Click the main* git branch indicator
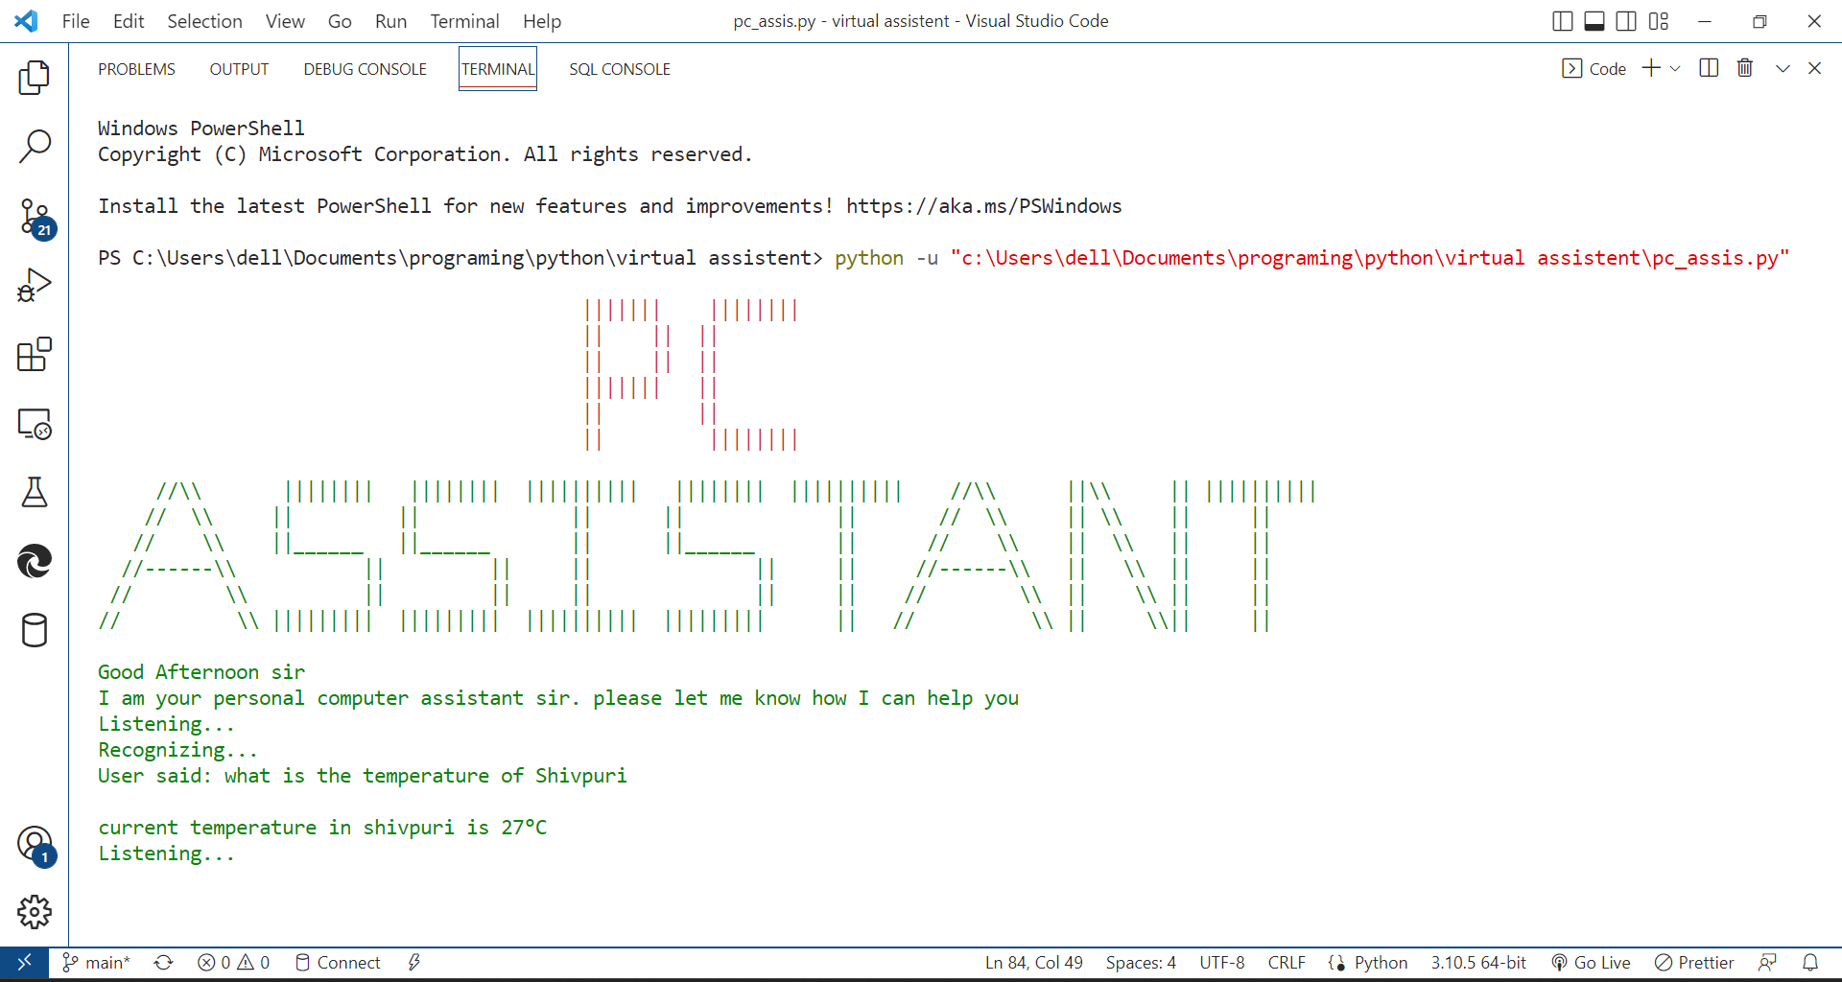Viewport: 1842px width, 982px height. pyautogui.click(x=96, y=962)
